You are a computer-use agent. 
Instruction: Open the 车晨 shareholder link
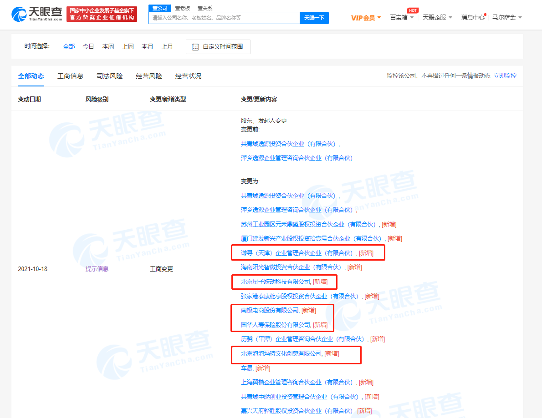pos(247,368)
